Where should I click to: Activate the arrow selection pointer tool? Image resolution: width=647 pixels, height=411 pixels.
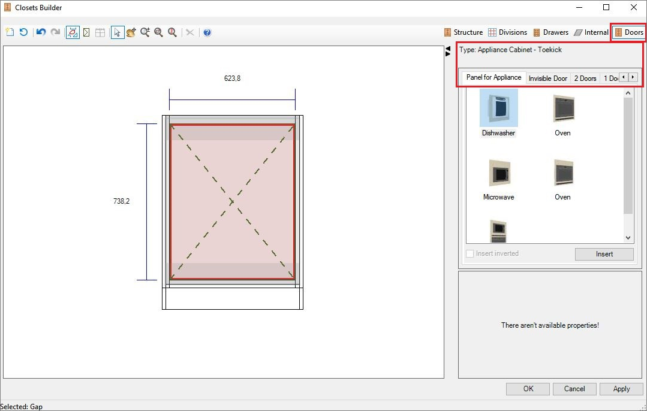click(x=118, y=32)
